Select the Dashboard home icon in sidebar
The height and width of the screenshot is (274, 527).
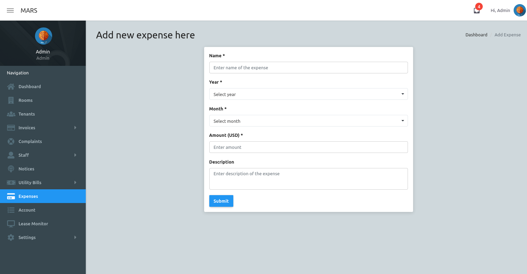pyautogui.click(x=11, y=86)
